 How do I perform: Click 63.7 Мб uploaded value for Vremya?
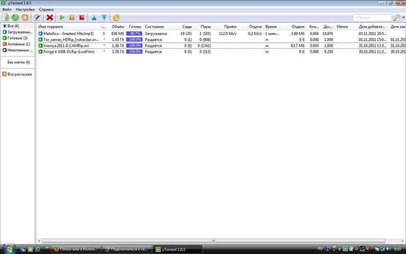click(x=298, y=46)
